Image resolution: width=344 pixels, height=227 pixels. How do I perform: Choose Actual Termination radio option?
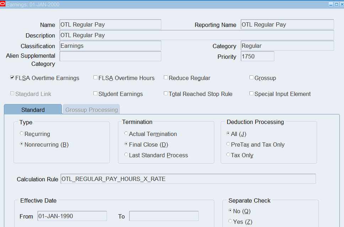click(x=126, y=134)
